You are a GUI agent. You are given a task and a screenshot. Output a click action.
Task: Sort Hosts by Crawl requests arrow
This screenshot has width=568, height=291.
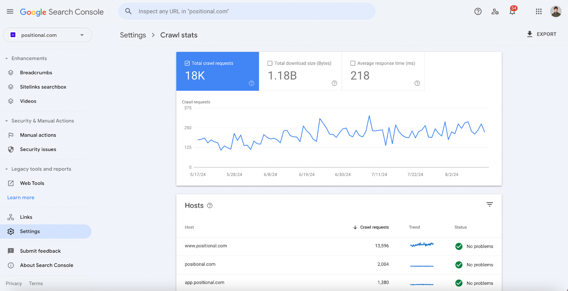click(x=355, y=227)
